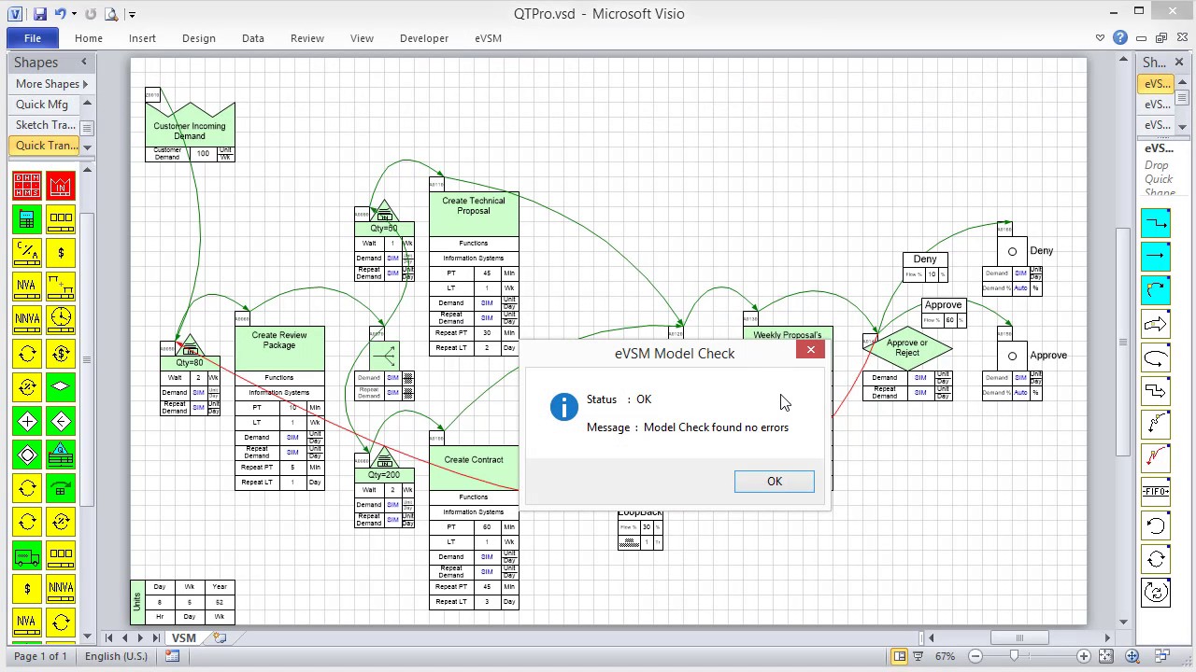Close the right Shapes pane
1196x672 pixels.
tap(1177, 62)
